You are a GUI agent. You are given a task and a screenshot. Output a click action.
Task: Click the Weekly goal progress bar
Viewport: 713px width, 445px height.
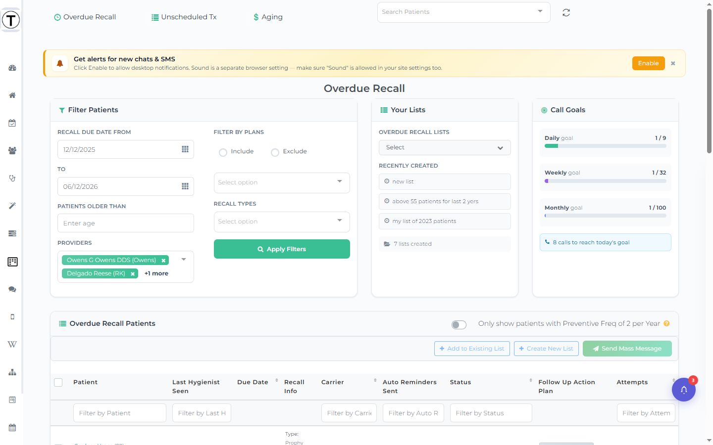pyautogui.click(x=606, y=181)
